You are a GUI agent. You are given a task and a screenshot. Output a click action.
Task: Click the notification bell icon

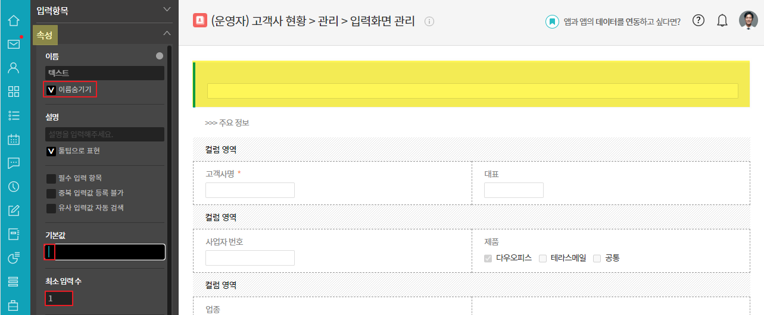click(x=722, y=21)
